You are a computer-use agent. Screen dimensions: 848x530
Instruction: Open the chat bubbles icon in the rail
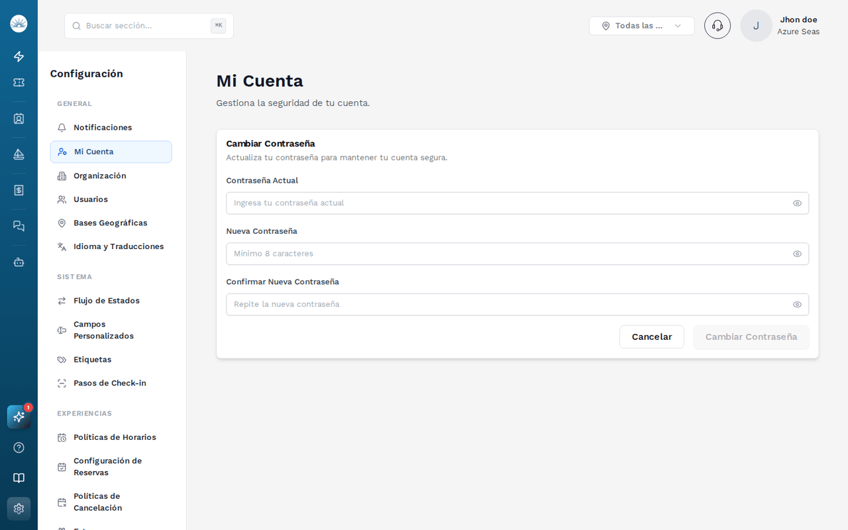tap(19, 226)
